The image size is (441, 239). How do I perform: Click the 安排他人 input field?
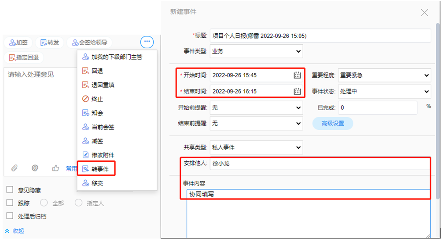point(320,164)
